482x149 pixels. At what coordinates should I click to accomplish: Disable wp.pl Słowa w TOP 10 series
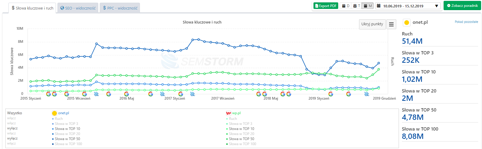click(241, 129)
